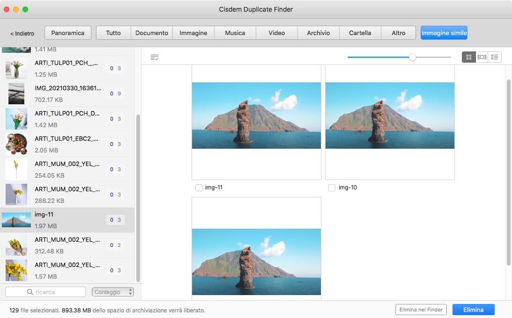512x318 pixels.
Task: Open the auto-select rules list icon
Action: pyautogui.click(x=155, y=57)
